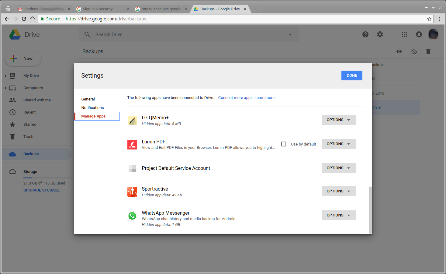The height and width of the screenshot is (274, 446).
Task: Click the DONE button
Action: pyautogui.click(x=352, y=76)
